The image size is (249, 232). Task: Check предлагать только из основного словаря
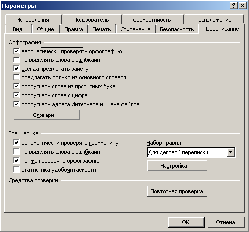click(16, 77)
